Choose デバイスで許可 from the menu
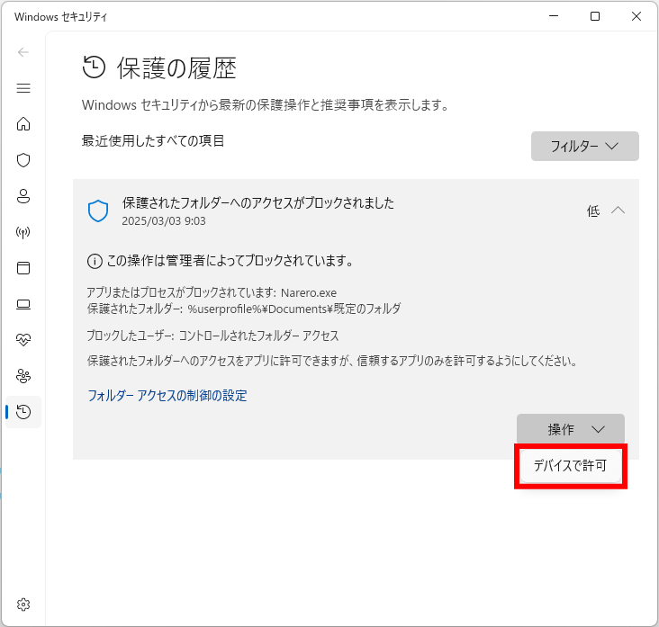 point(570,466)
